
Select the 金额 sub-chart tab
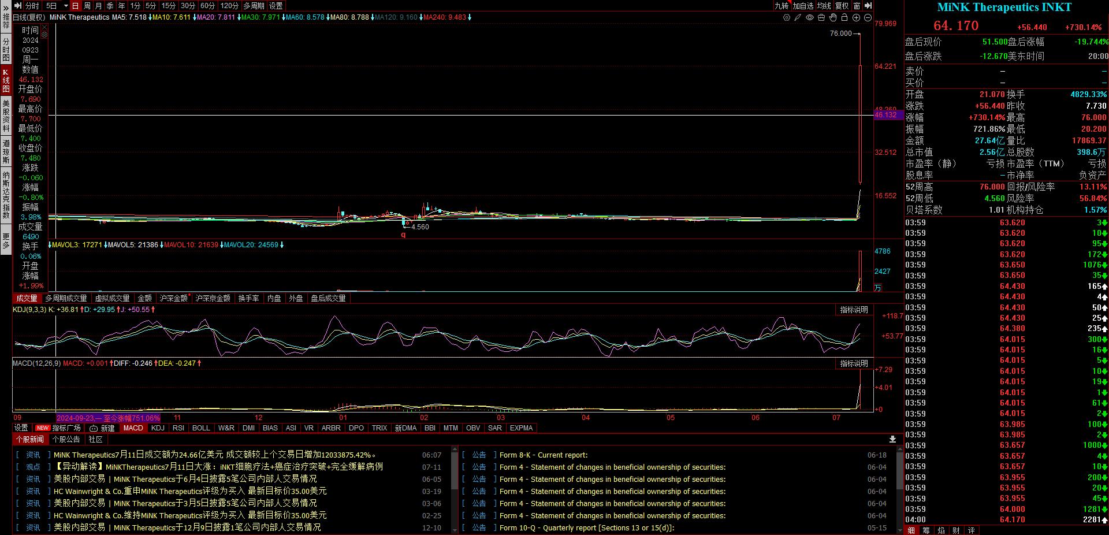pyautogui.click(x=144, y=298)
